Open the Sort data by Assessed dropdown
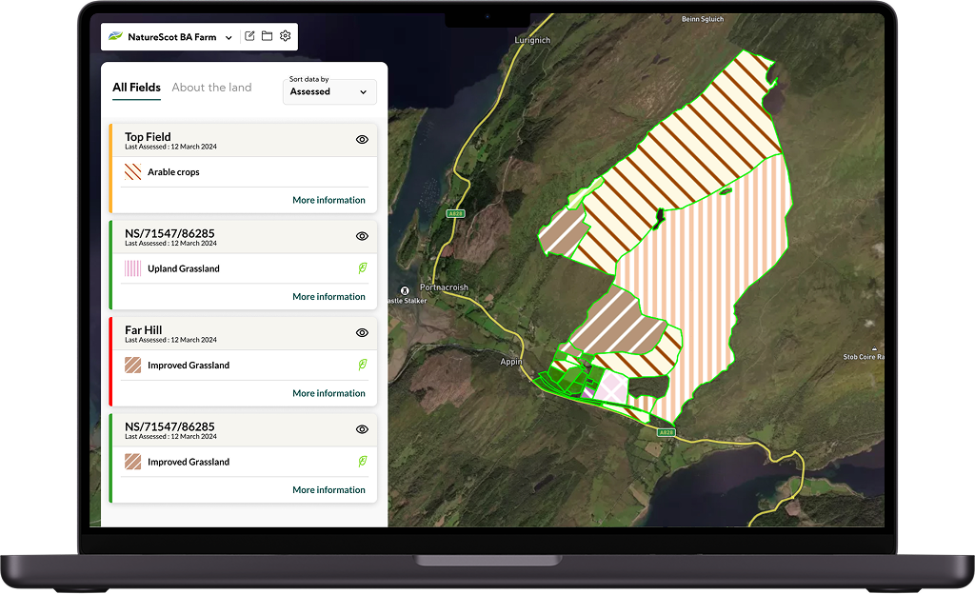 click(x=329, y=91)
